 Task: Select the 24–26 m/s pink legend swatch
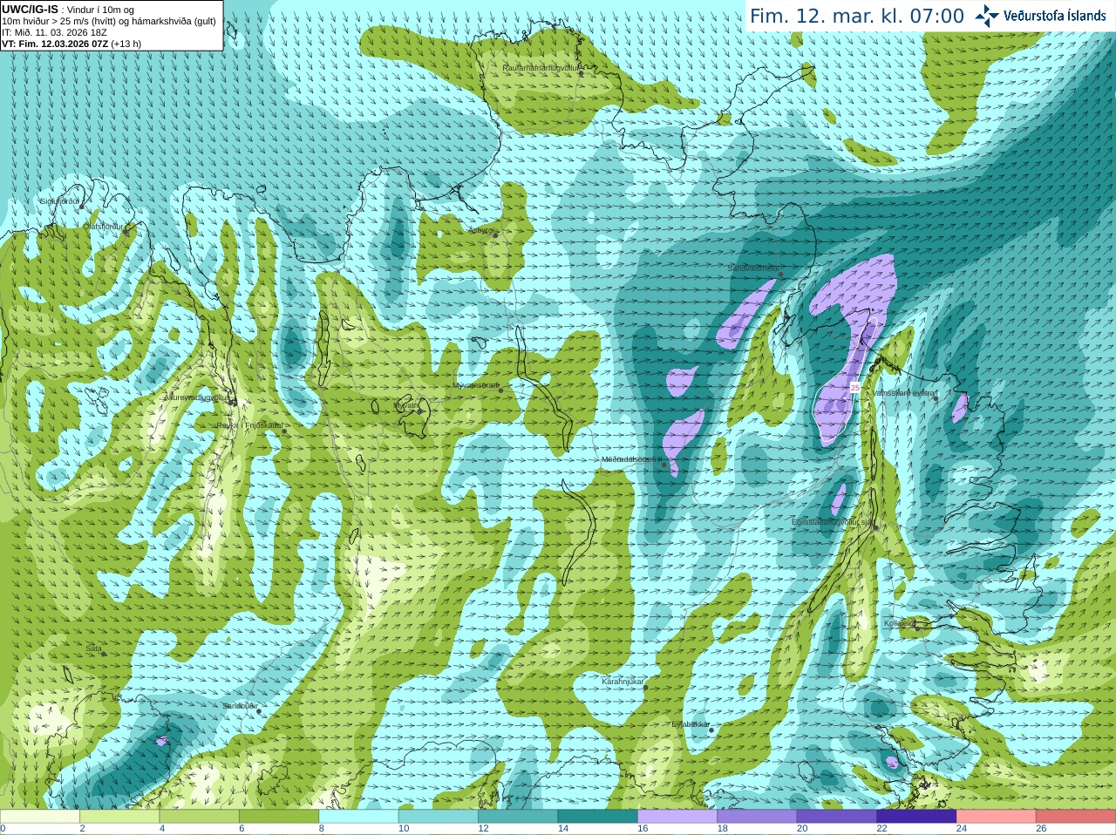click(x=997, y=817)
